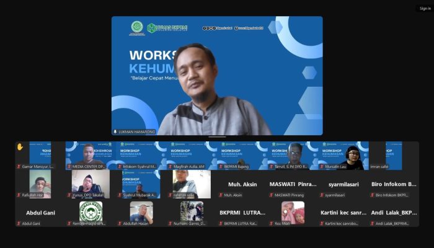The width and height of the screenshot is (434, 248).
Task: Click the muted mic icon beside syarmilasari's name
Action: point(323,195)
